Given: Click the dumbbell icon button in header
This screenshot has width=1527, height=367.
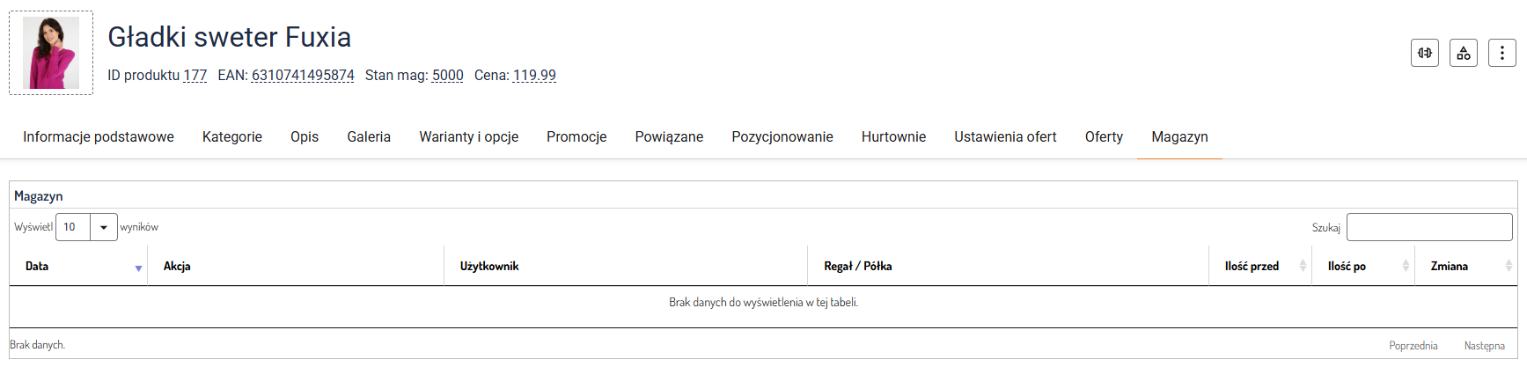Looking at the screenshot, I should tap(1424, 53).
